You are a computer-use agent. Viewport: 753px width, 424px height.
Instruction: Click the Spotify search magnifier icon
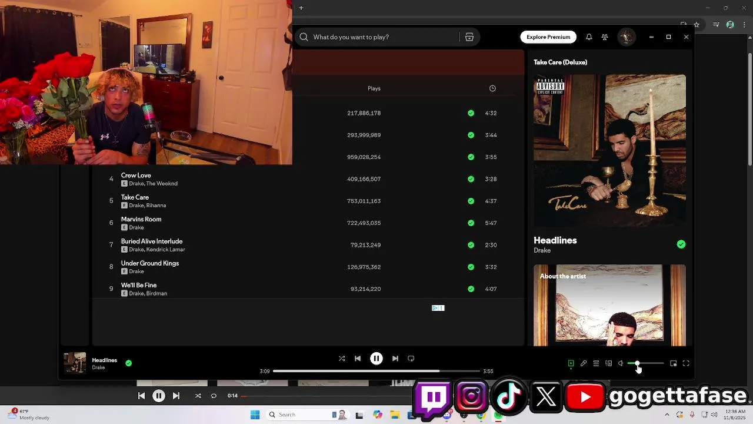pyautogui.click(x=304, y=37)
